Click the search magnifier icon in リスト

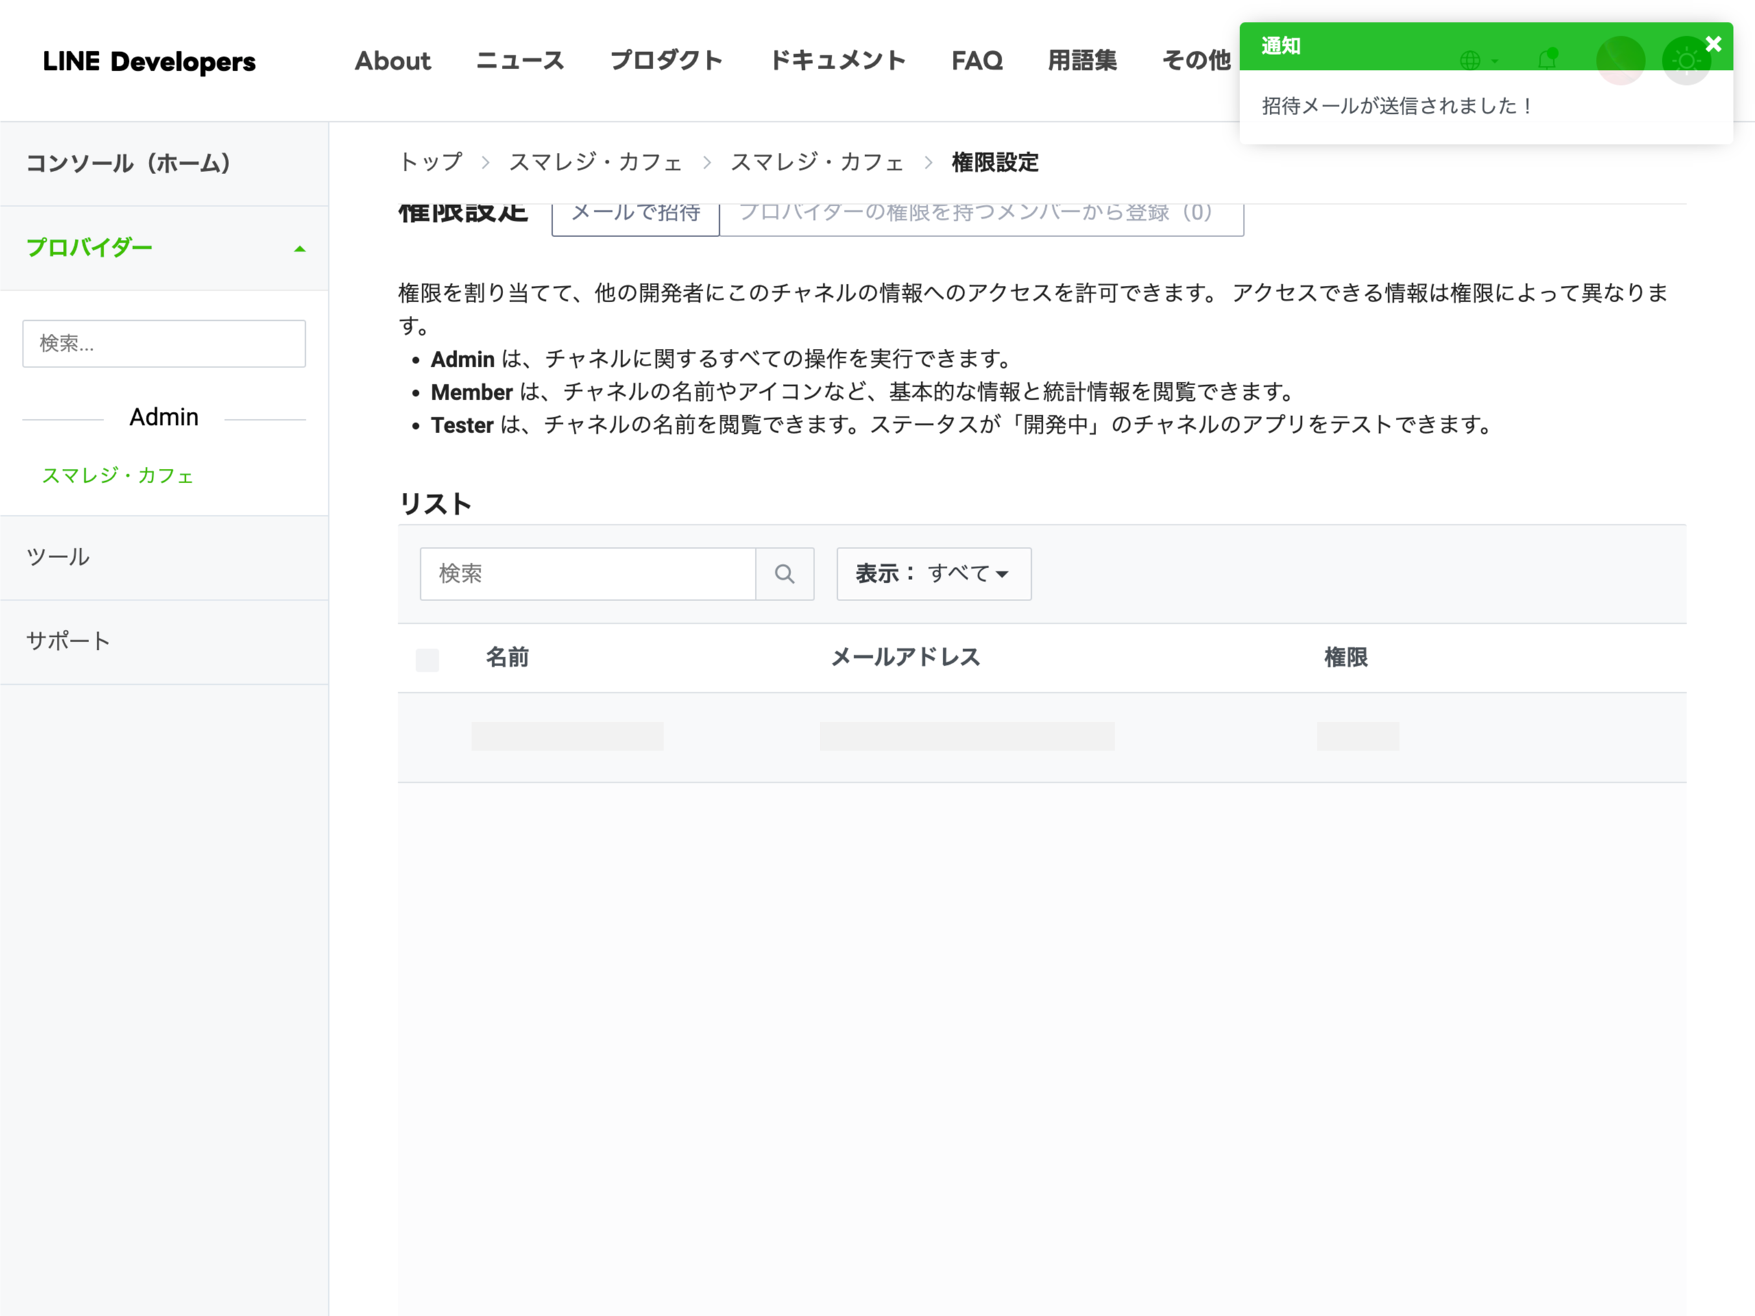785,574
